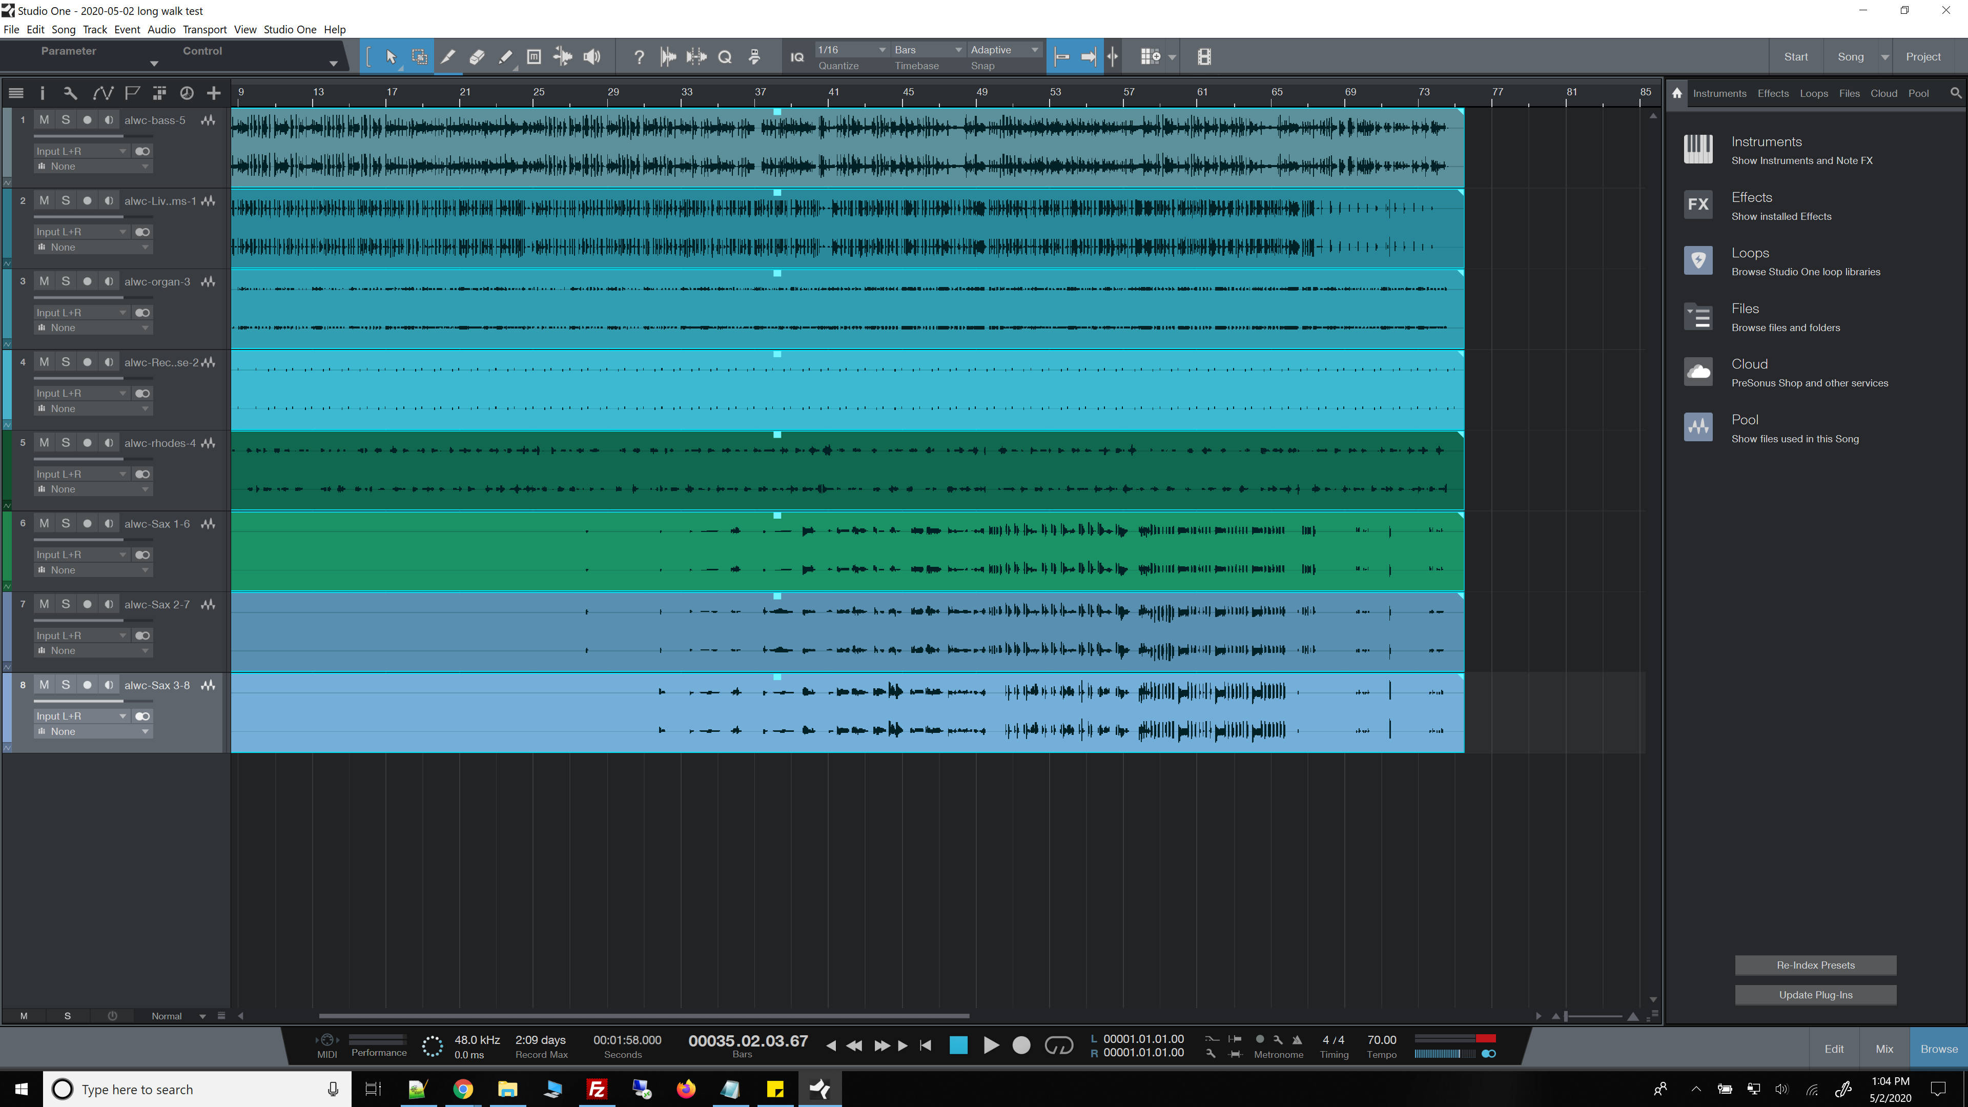Select the Mute tool icon
Screen dimensions: 1968x1107
534,56
